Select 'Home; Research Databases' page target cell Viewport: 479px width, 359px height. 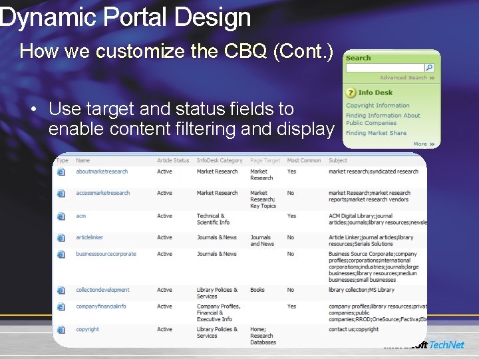click(263, 336)
